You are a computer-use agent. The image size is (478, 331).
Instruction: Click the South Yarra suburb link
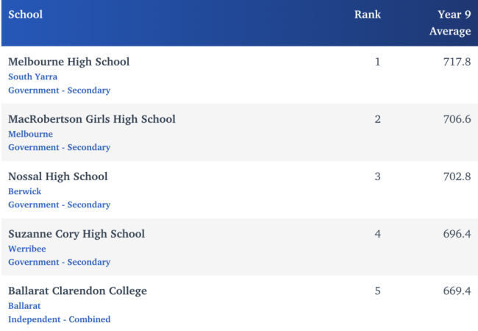(32, 76)
